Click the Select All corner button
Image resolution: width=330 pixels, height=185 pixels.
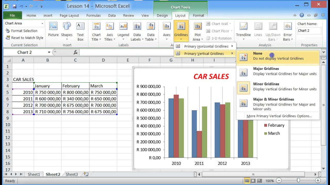pos(7,60)
